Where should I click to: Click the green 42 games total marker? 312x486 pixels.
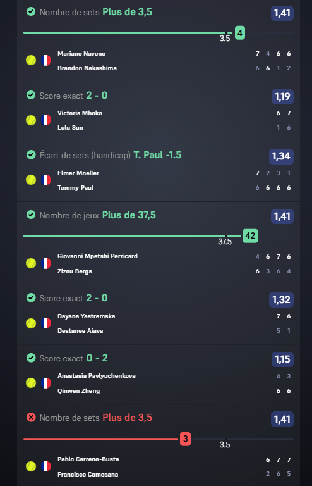point(250,236)
